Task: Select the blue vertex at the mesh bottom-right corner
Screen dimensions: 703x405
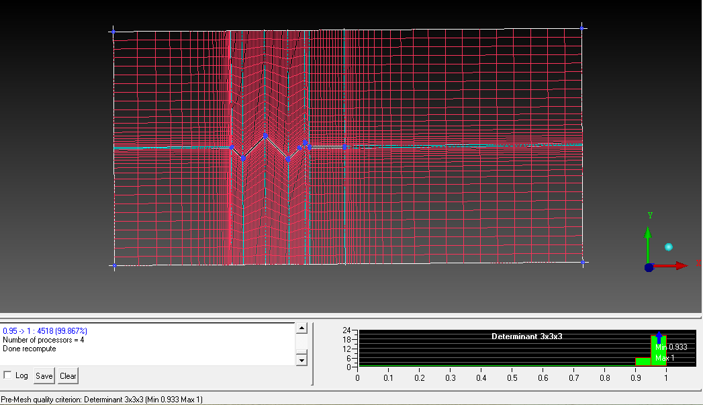Action: point(583,263)
